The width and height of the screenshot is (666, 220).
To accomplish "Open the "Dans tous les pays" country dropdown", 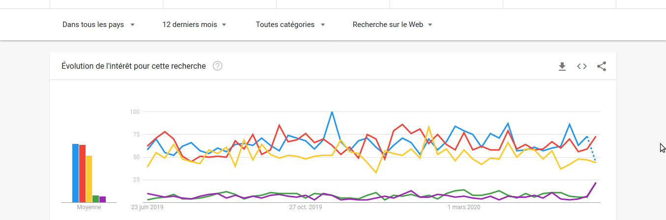I will pyautogui.click(x=98, y=25).
